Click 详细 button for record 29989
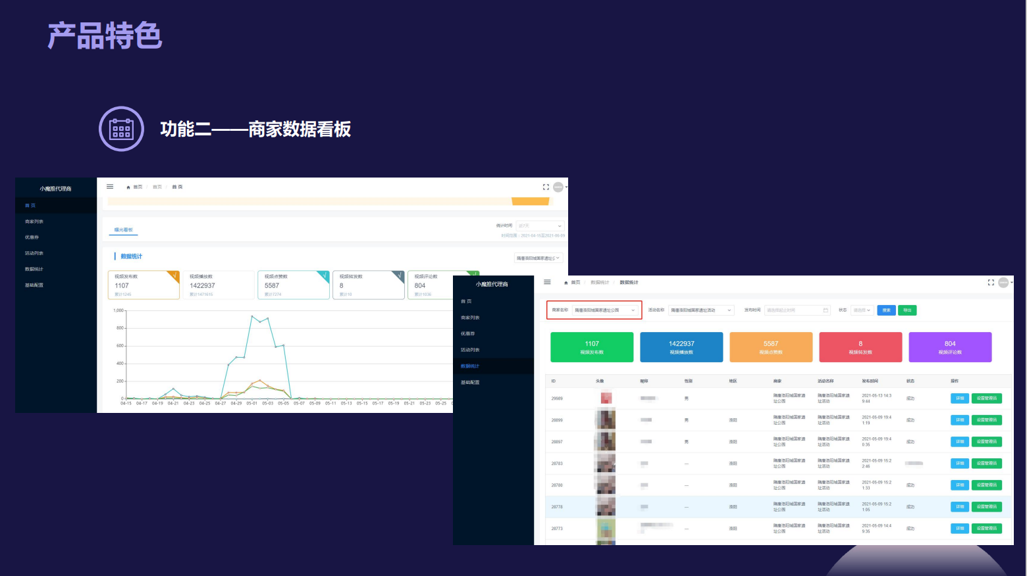 click(959, 398)
